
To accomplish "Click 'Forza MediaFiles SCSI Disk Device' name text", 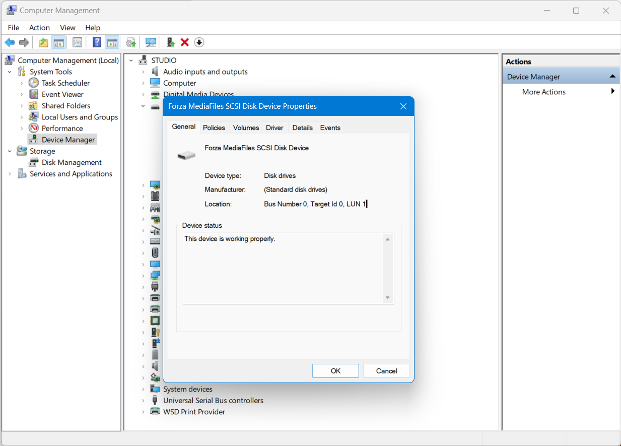I will (257, 148).
